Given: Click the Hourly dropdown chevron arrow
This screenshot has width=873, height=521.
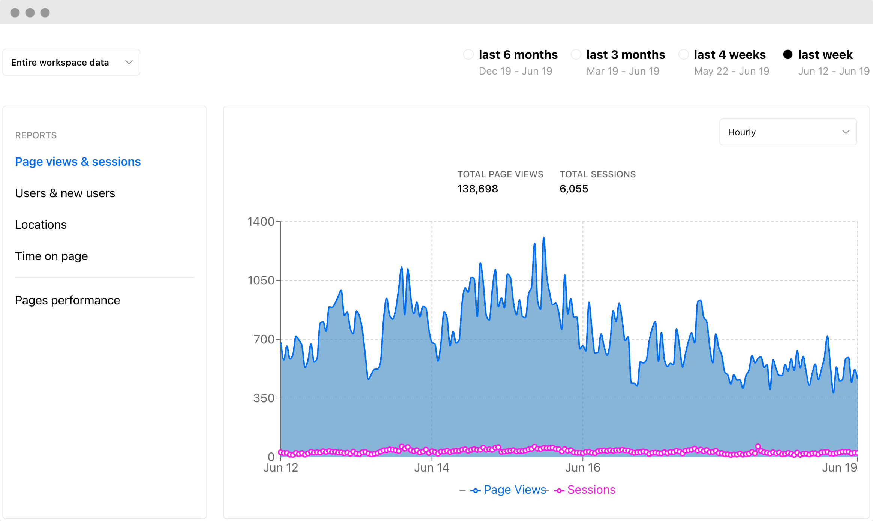Looking at the screenshot, I should pos(846,132).
